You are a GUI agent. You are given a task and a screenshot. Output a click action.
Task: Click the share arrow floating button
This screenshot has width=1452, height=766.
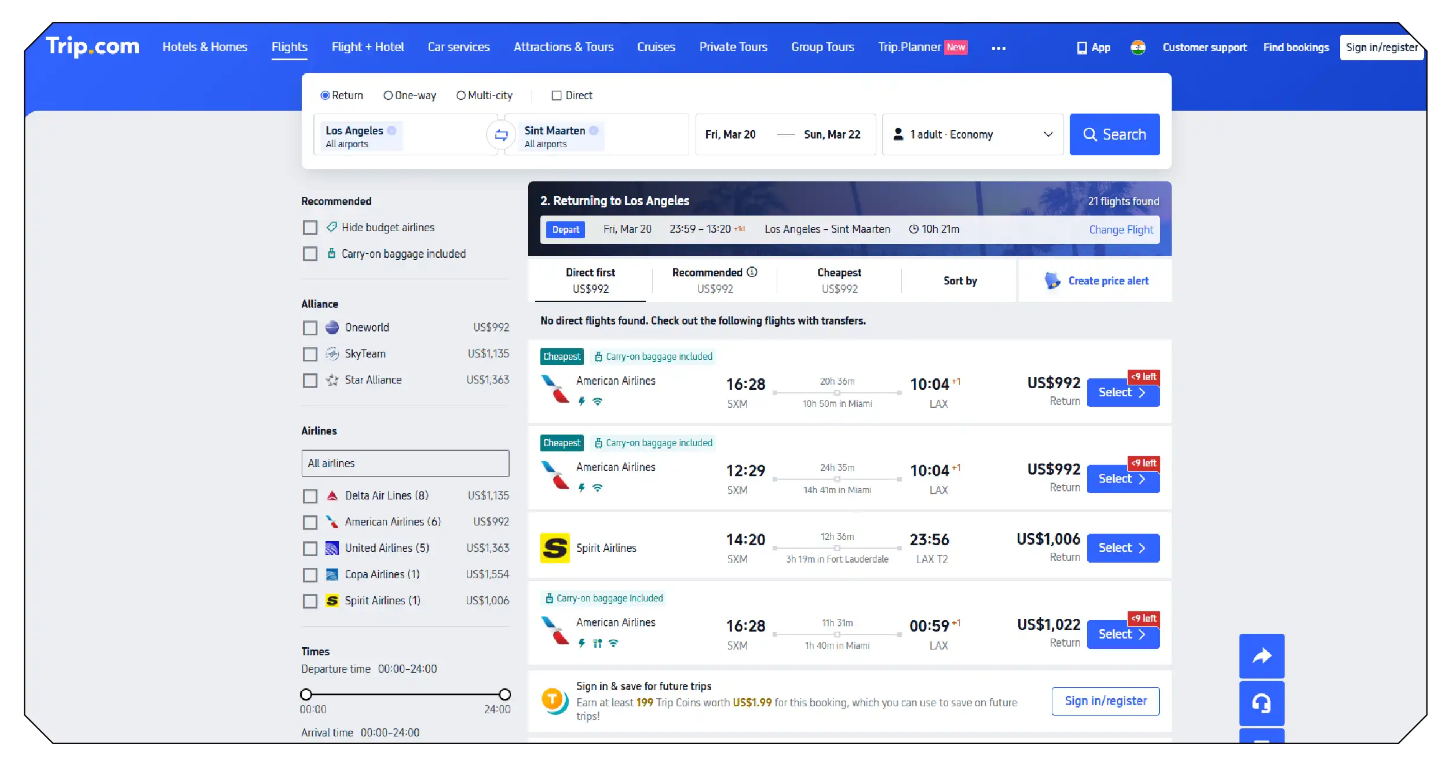[1261, 656]
